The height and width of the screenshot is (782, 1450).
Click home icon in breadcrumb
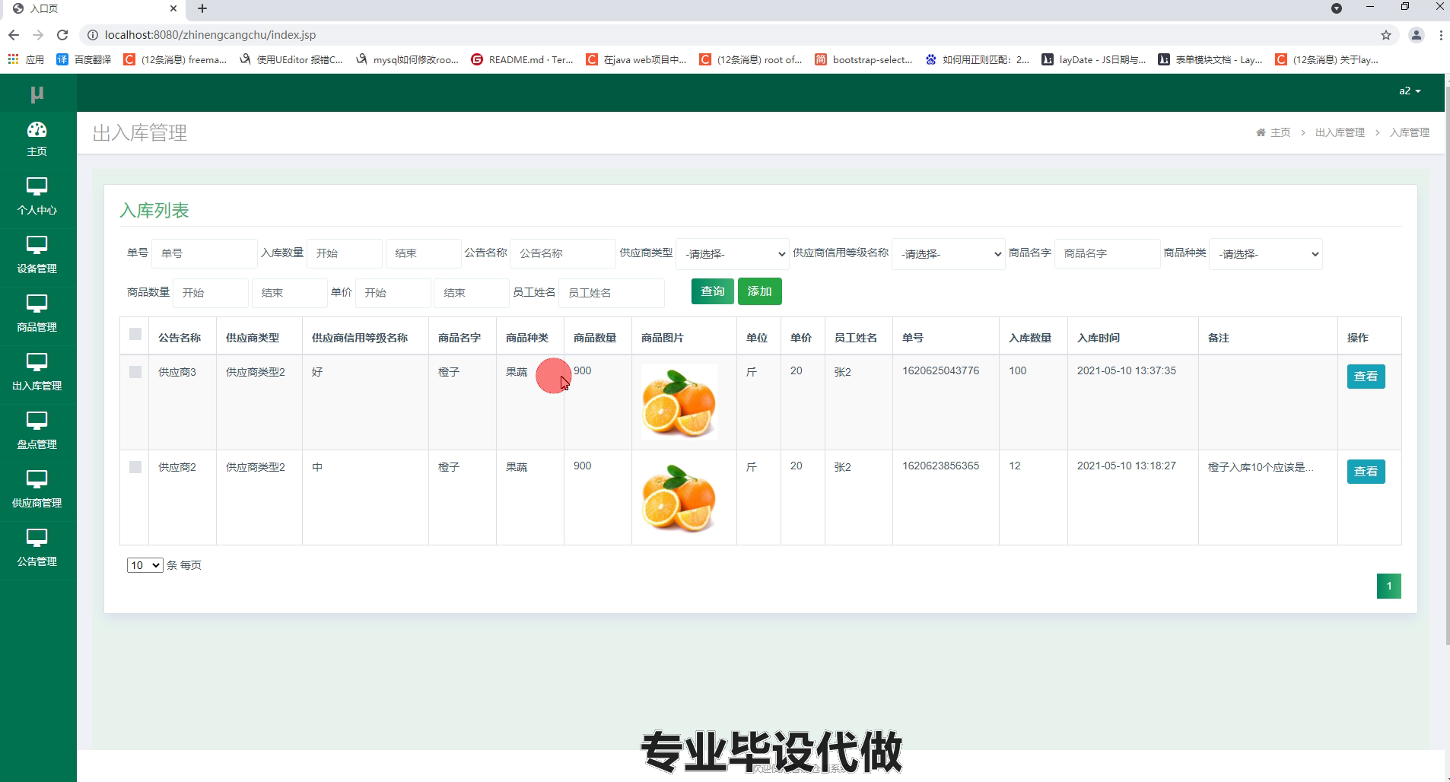point(1261,132)
